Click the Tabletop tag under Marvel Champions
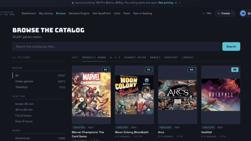Image resolution: width=251 pixels, height=141 pixels. (x=79, y=128)
